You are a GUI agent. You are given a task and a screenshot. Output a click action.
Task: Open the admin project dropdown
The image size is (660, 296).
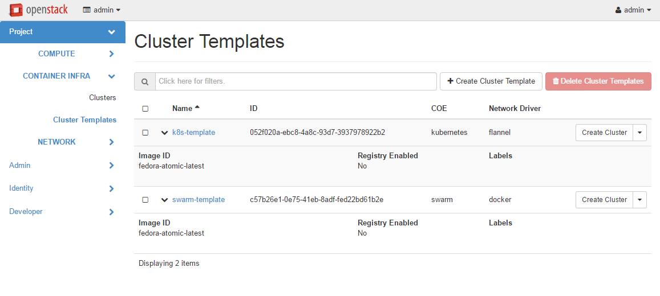click(102, 10)
